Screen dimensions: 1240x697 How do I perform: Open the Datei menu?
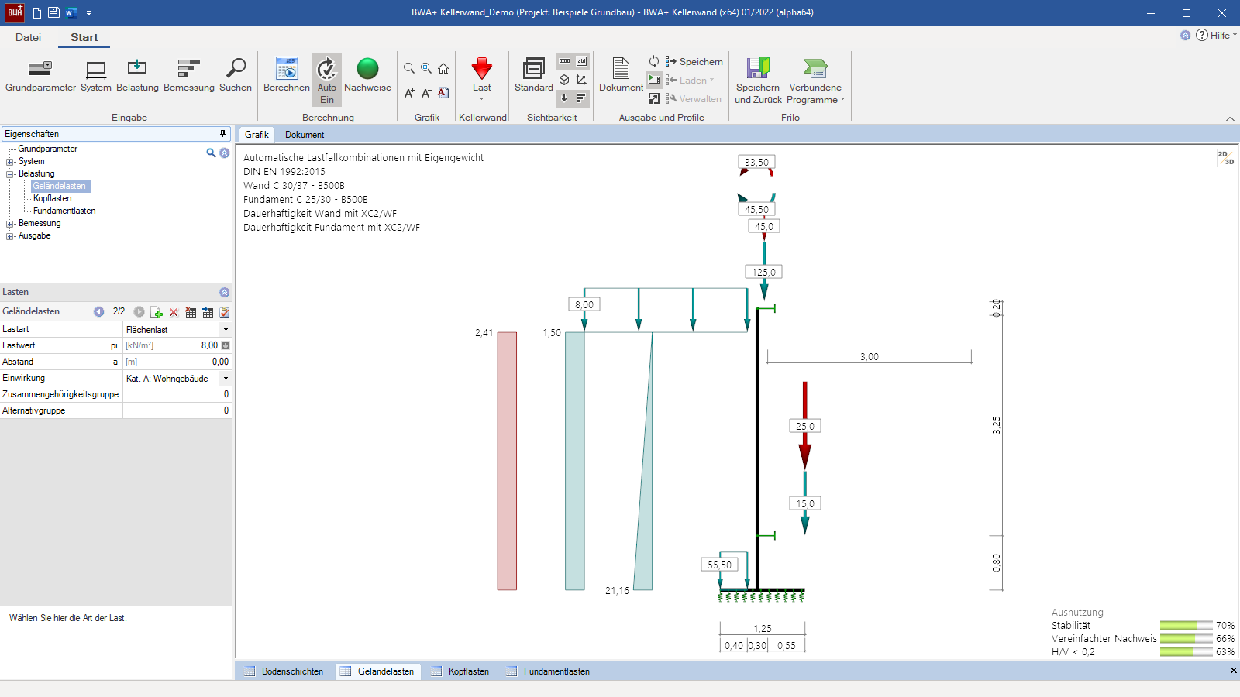(x=28, y=37)
